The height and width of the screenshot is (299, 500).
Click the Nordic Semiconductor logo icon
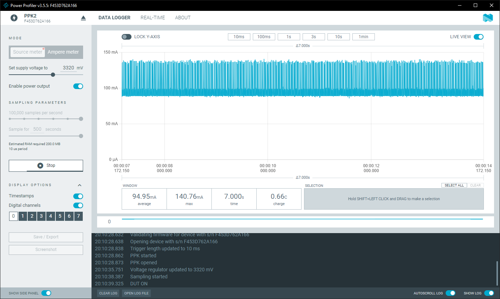[488, 18]
